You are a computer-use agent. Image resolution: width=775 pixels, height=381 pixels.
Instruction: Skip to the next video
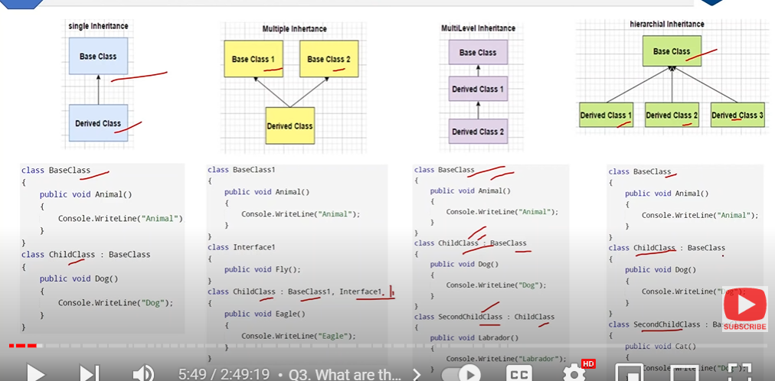[x=90, y=373]
